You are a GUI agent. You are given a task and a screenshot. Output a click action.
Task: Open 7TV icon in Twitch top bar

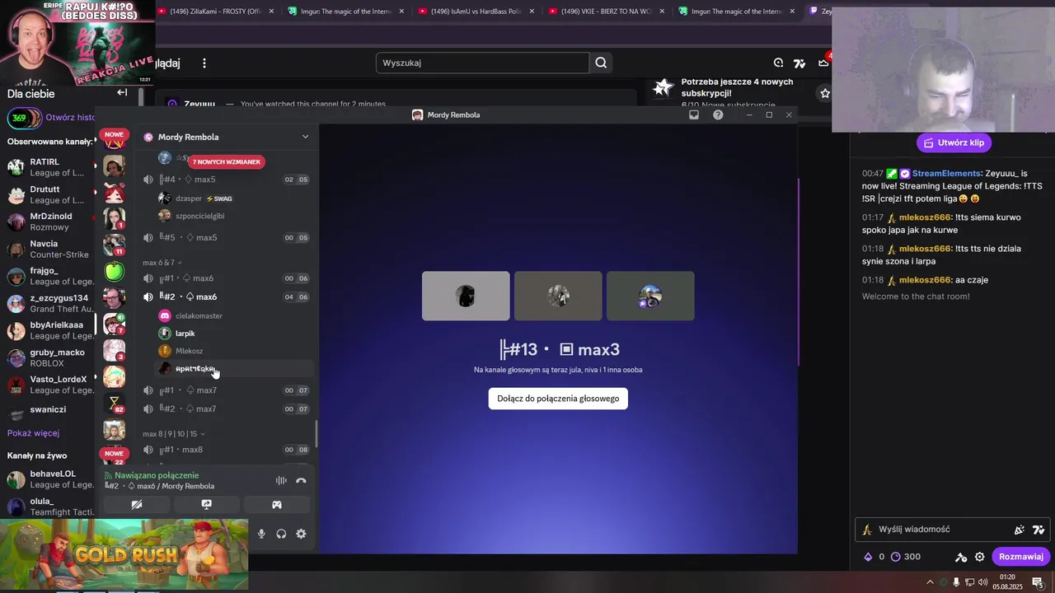pos(799,63)
